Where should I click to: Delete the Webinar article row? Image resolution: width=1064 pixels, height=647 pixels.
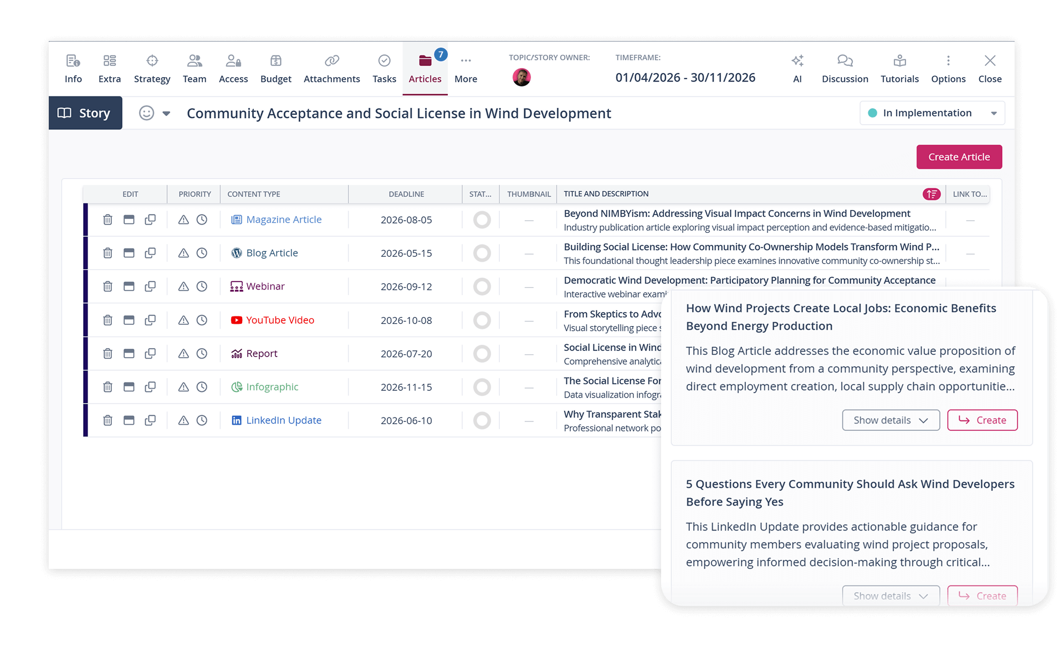108,287
